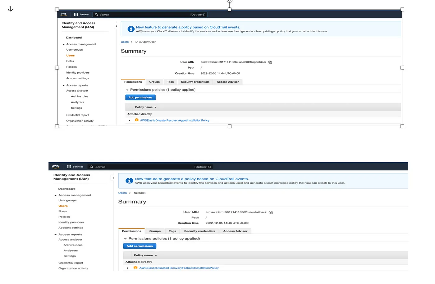The width and height of the screenshot is (435, 284).
Task: Collapse Permissions policies section for DRSAgentUser
Action: coord(127,90)
